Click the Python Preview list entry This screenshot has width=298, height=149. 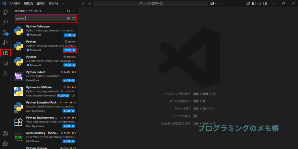(45, 148)
